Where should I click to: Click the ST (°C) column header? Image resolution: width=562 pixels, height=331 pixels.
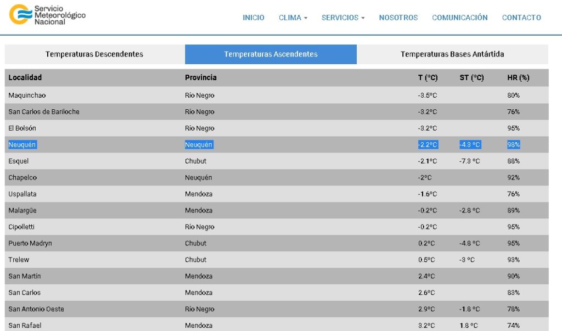(471, 77)
